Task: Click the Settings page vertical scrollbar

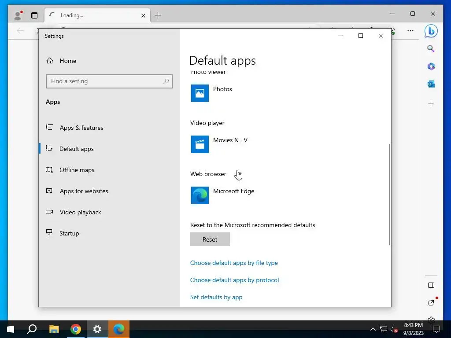Action: [389, 194]
